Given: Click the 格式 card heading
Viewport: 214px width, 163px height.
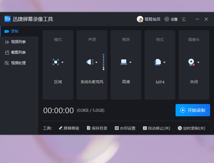Looking at the screenshot, I should pyautogui.click(x=160, y=39).
